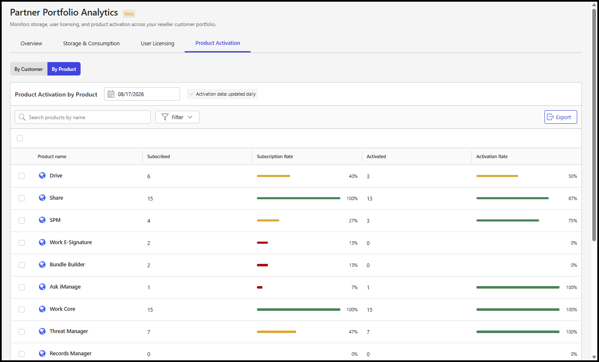This screenshot has width=599, height=362.
Task: Select the By Product view
Action: point(64,69)
